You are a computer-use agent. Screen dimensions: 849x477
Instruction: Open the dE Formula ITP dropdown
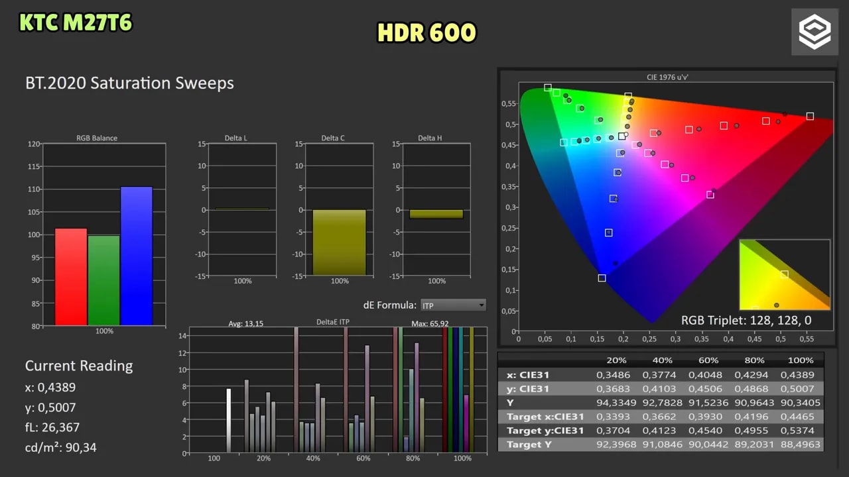coord(453,305)
